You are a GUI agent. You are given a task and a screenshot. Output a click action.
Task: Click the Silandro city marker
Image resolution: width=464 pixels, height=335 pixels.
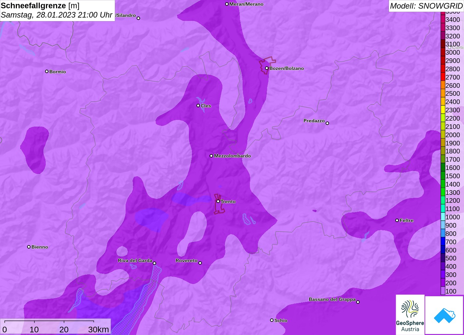[139, 18]
